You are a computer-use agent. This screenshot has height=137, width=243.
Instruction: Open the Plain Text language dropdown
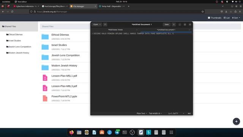[x=142, y=113]
